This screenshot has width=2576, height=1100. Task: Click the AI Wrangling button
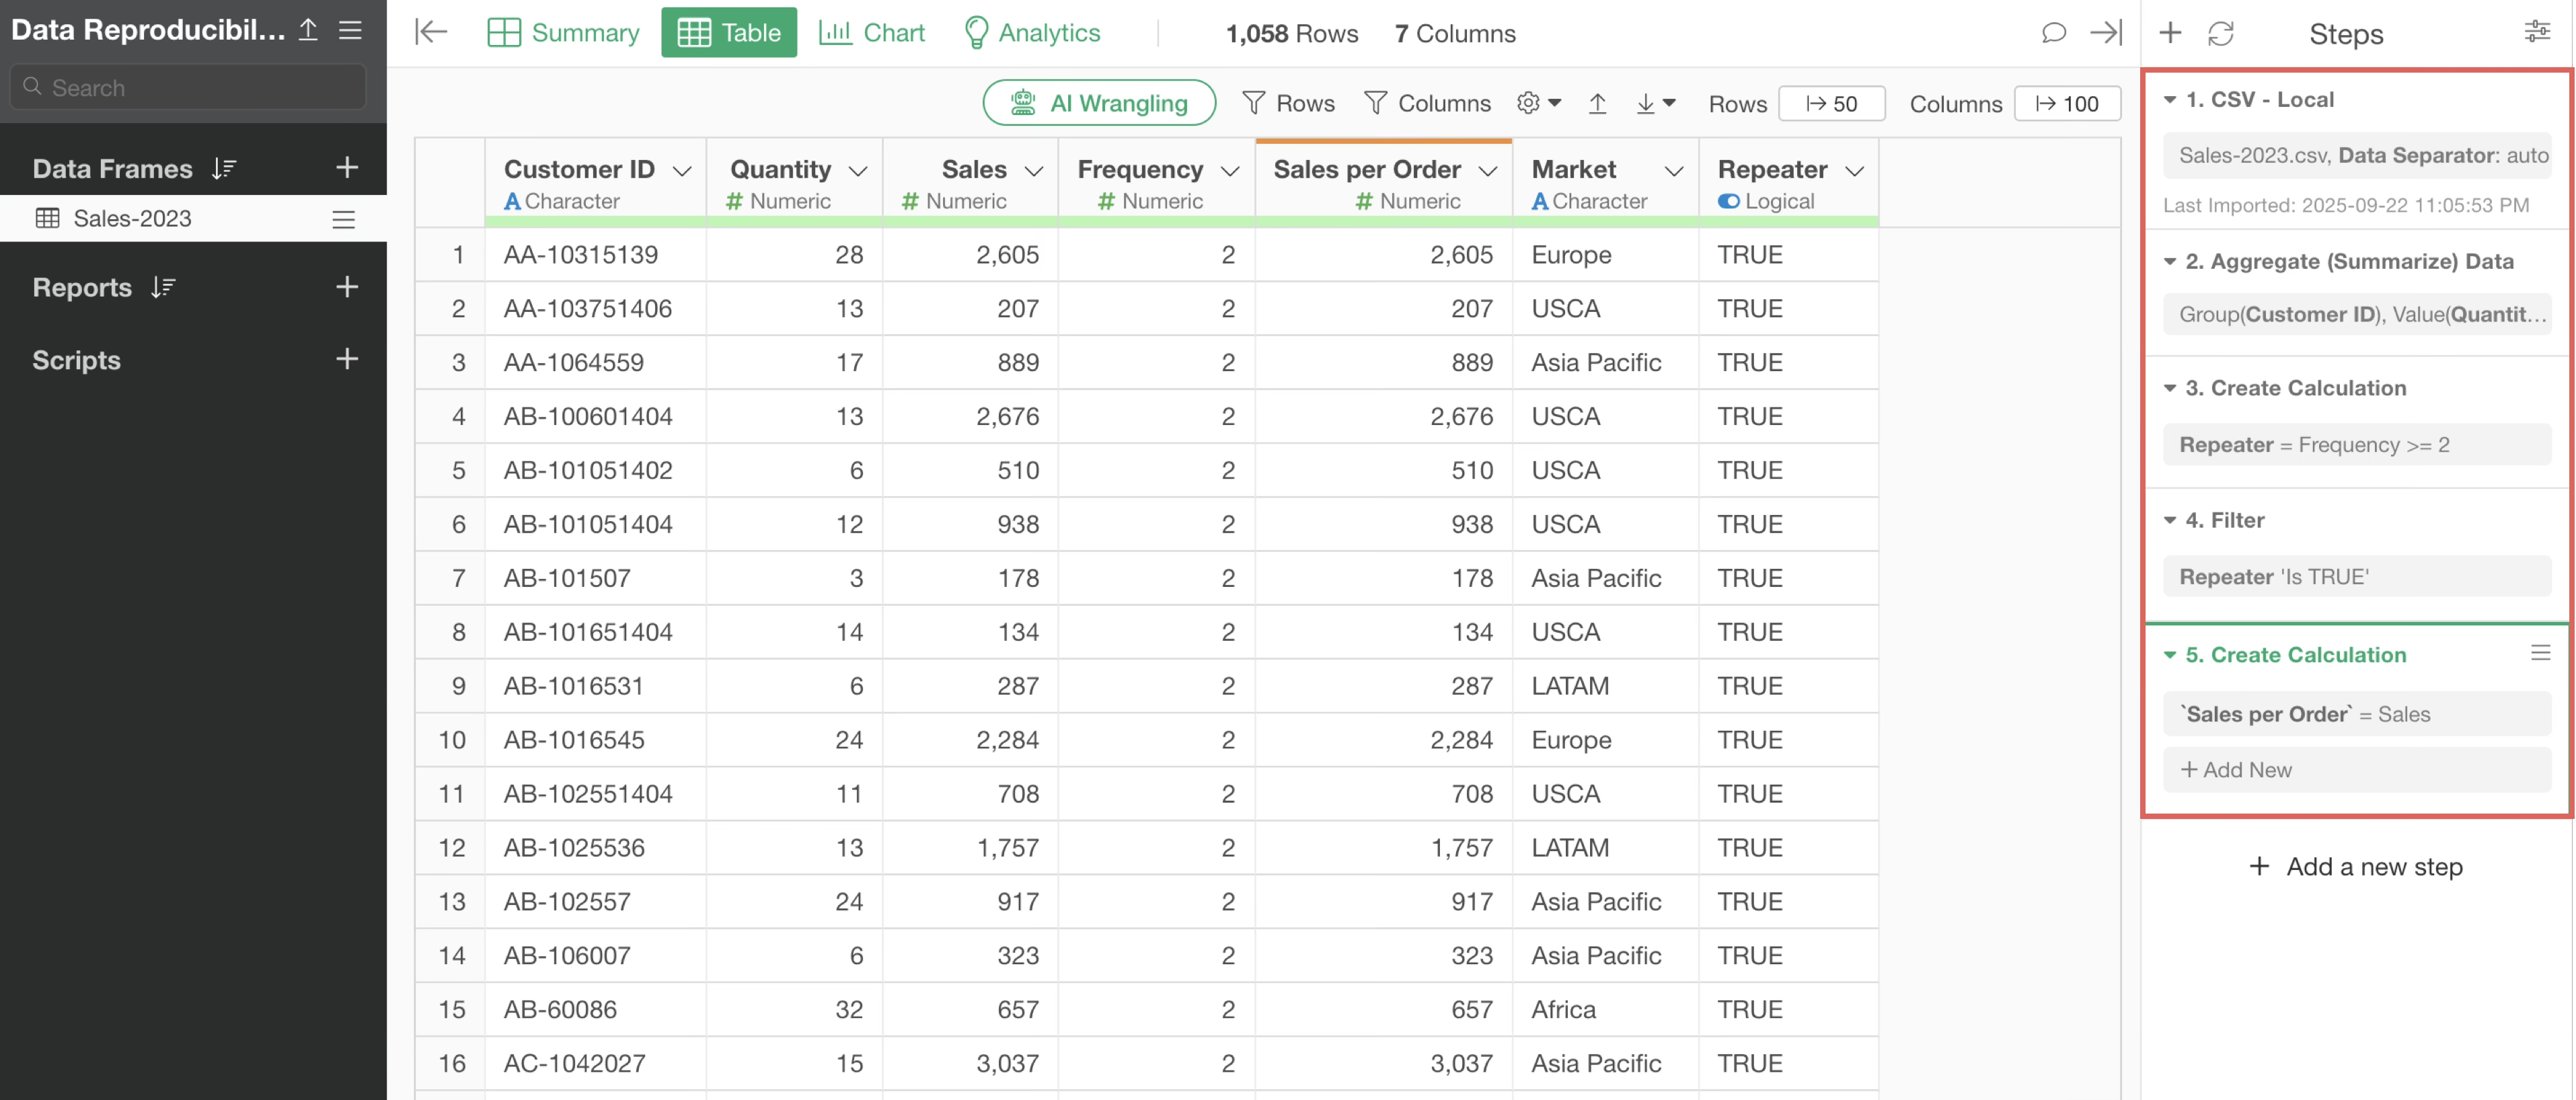click(1098, 103)
